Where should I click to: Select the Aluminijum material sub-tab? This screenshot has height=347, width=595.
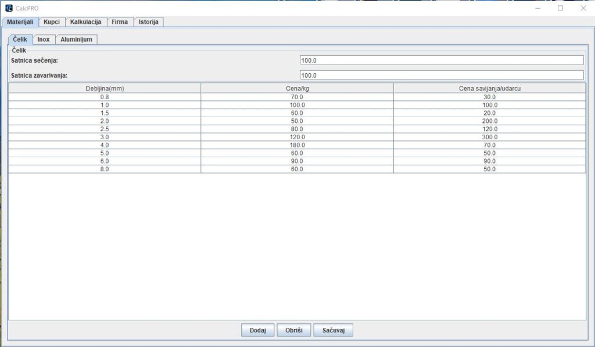point(76,39)
